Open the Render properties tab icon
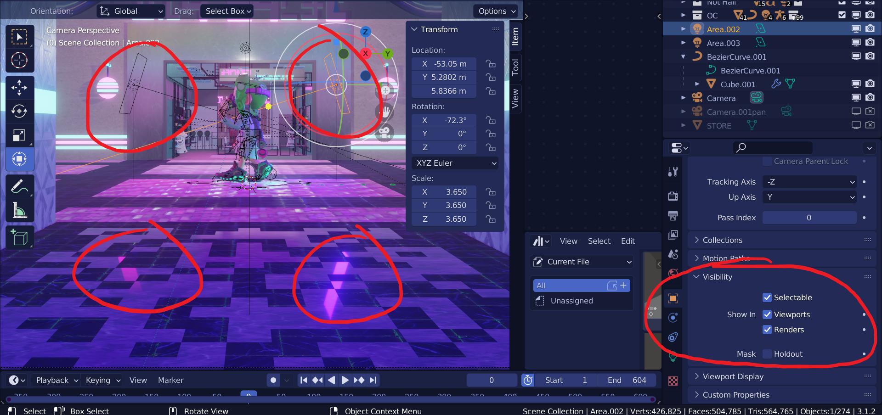The height and width of the screenshot is (415, 882). click(673, 196)
